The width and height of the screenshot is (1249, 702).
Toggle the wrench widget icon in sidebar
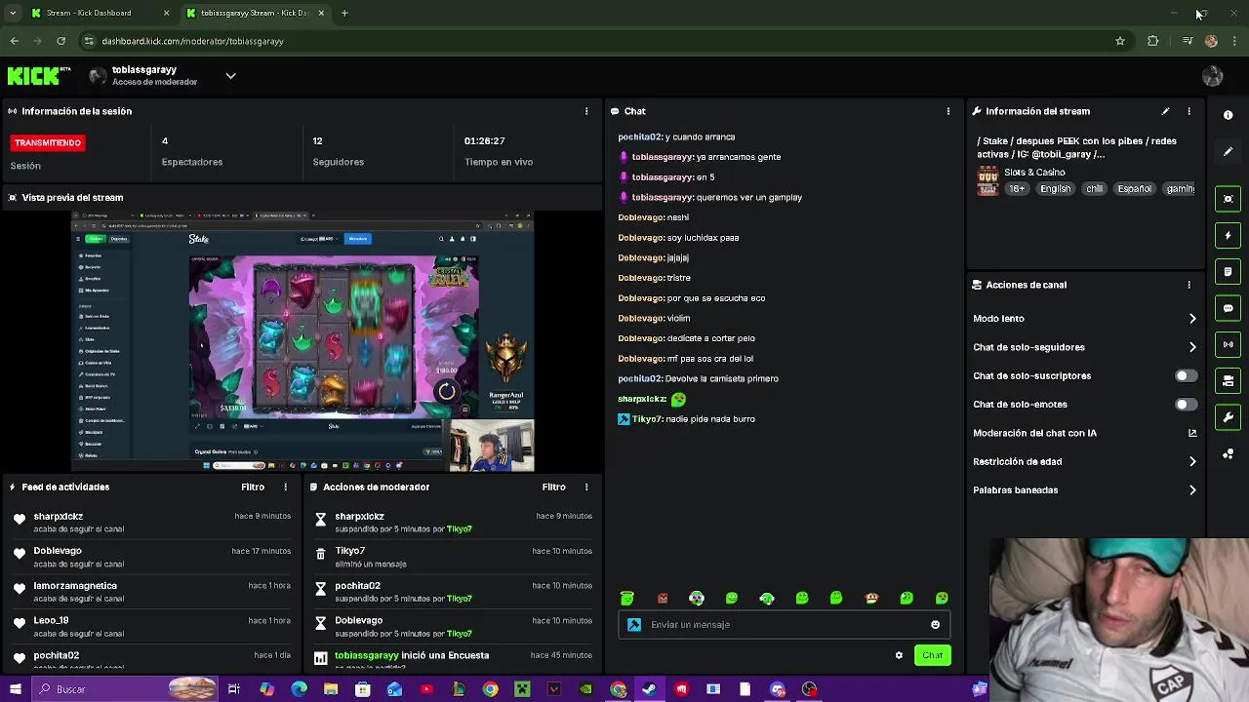(x=1228, y=417)
